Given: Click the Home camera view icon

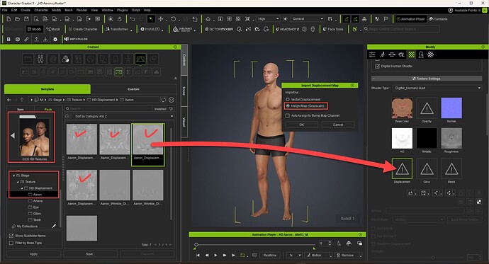Looking at the screenshot, I should coord(208,19).
